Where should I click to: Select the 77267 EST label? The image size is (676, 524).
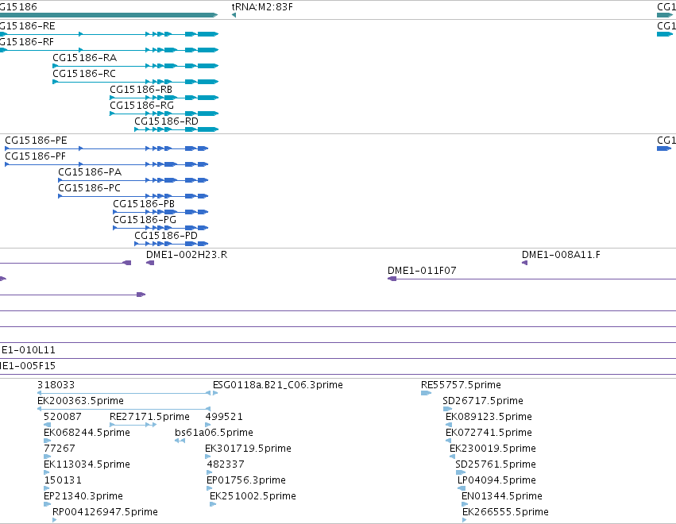point(60,449)
